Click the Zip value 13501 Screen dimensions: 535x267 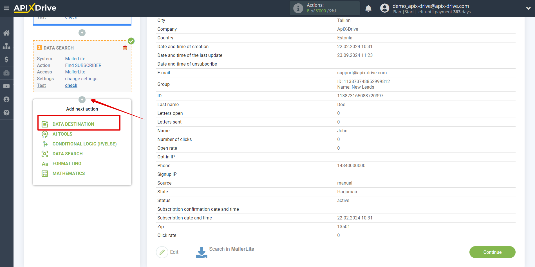pyautogui.click(x=343, y=226)
